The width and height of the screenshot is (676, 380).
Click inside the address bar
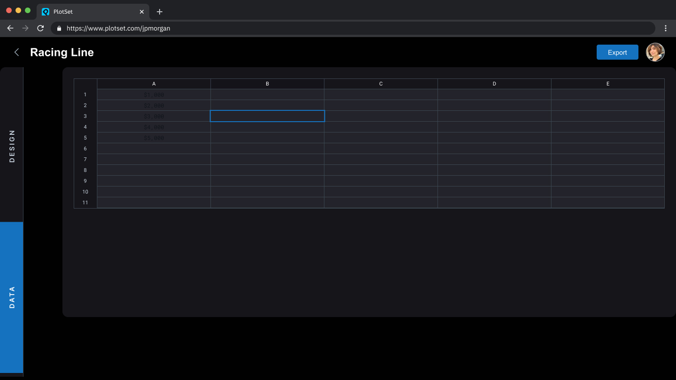329,28
